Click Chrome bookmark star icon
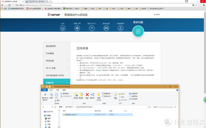Viewport: 206px width, 128px height. pyautogui.click(x=196, y=5)
